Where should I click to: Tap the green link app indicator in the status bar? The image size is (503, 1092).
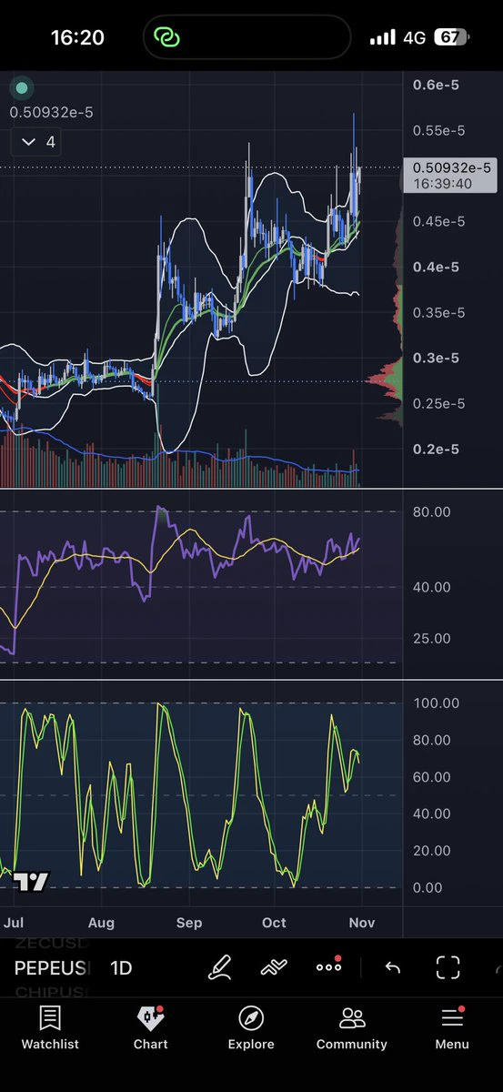[x=167, y=37]
